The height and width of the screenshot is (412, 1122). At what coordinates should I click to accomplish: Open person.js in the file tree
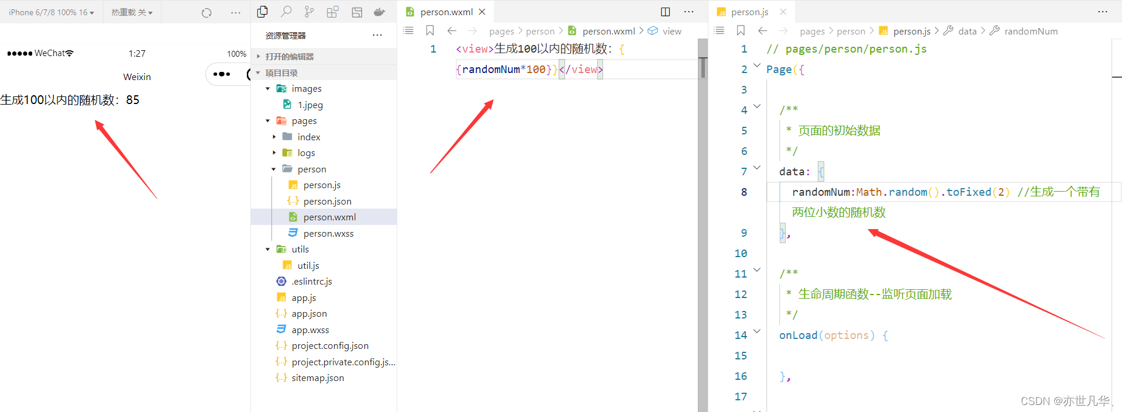coord(323,185)
